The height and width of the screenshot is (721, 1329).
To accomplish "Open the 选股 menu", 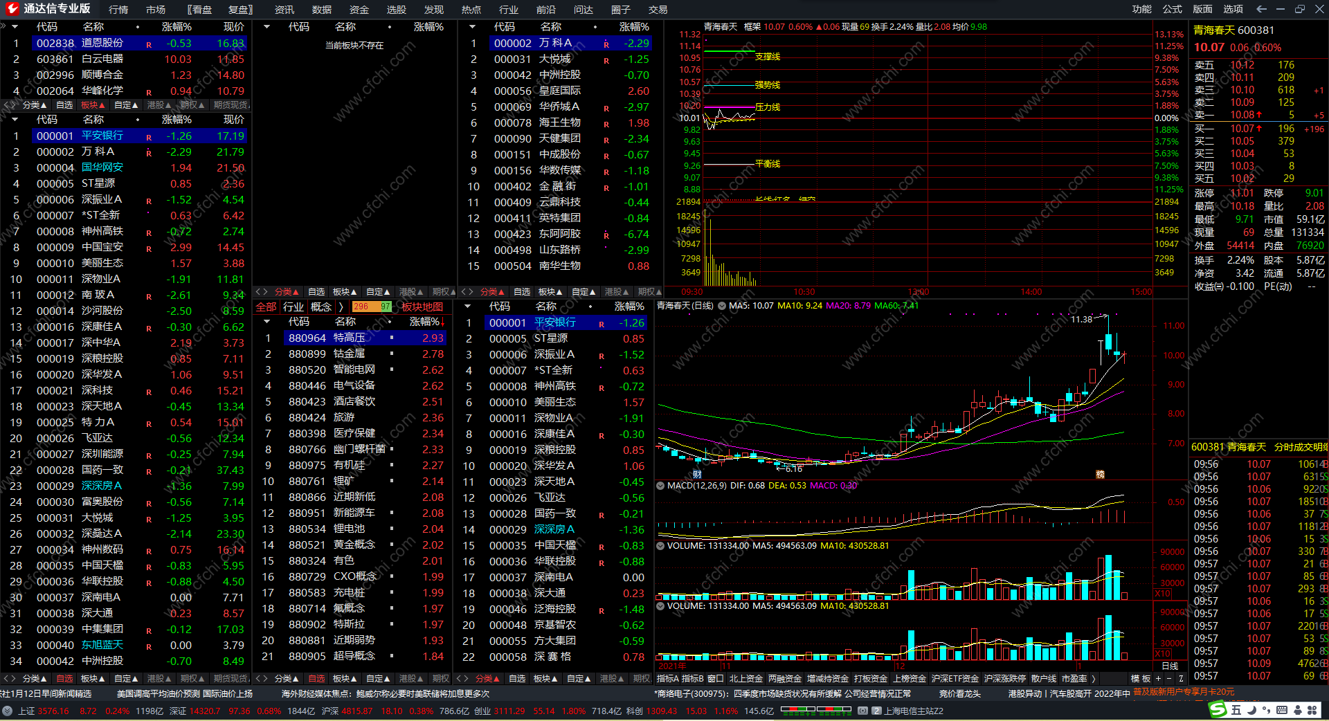I will click(x=397, y=10).
